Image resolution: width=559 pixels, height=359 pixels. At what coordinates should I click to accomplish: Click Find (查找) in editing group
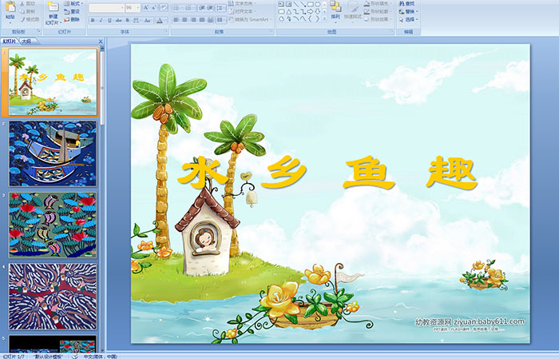(x=406, y=3)
